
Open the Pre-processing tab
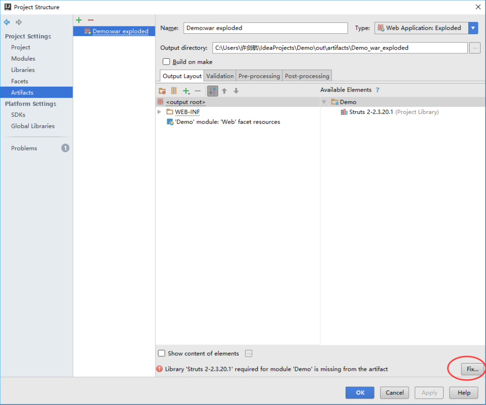[x=259, y=76]
